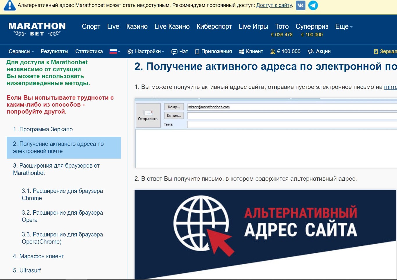The height and width of the screenshot is (280, 397).
Task: Open the Сервисы dropdown
Action: [x=21, y=51]
